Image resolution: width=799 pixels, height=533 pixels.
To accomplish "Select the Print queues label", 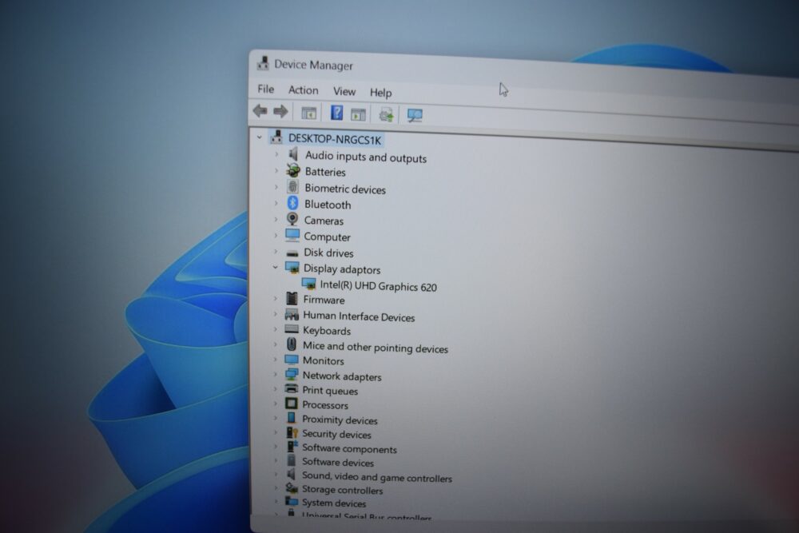I will [330, 391].
